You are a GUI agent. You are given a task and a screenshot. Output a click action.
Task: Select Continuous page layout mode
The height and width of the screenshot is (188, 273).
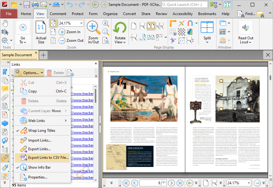coord(142,26)
